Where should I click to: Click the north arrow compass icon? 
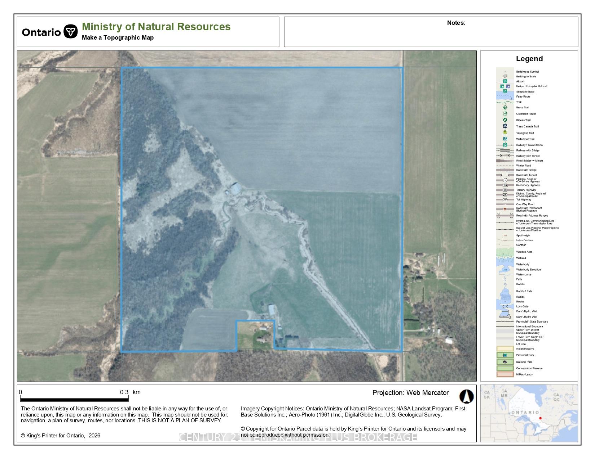(x=466, y=396)
